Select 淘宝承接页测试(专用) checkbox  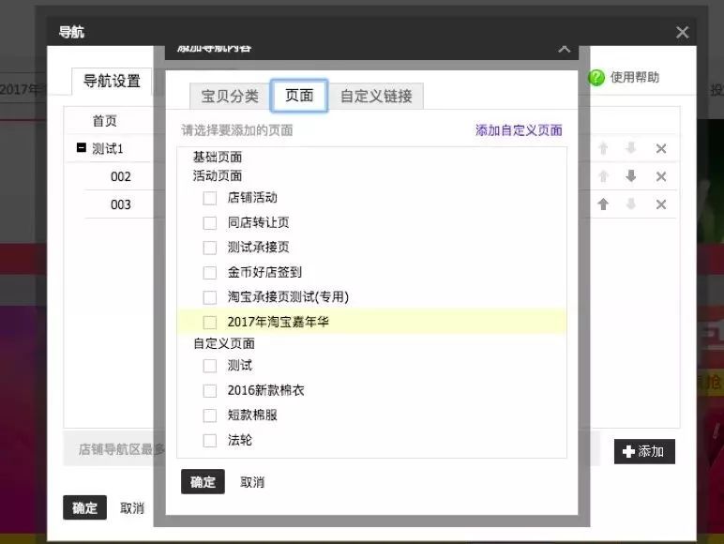pos(210,297)
